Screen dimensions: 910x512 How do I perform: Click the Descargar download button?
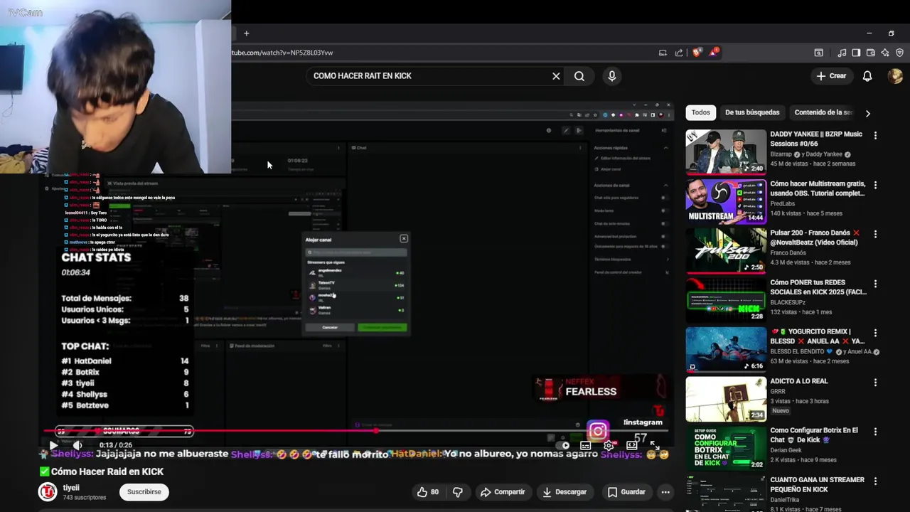[x=564, y=492]
